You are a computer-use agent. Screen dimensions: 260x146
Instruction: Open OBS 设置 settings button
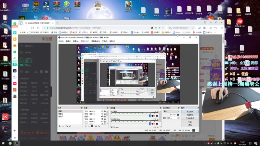pyautogui.click(x=190, y=122)
